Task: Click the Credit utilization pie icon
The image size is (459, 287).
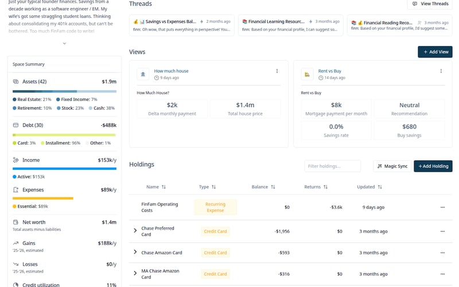Action: point(16,285)
